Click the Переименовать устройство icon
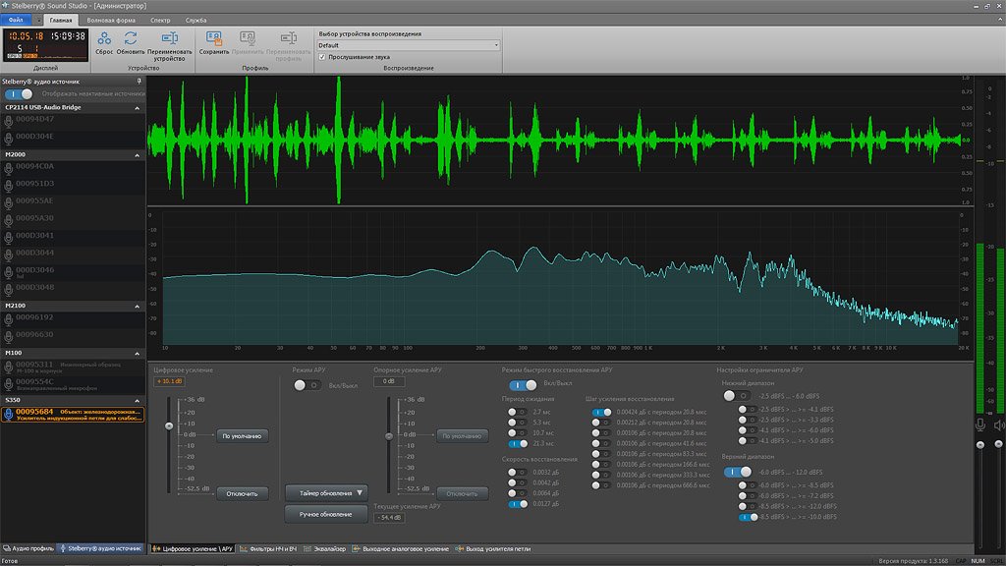Screen dimensions: 1006x566 [169, 39]
